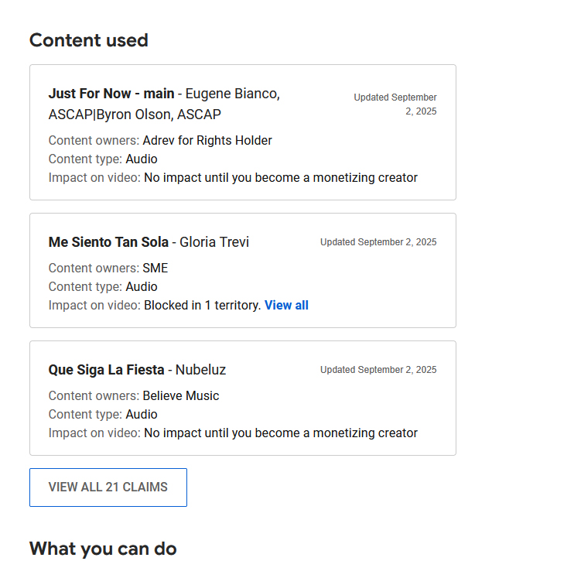Click Adrev for Rights Holder owner text
This screenshot has width=574, height=561.
(207, 141)
